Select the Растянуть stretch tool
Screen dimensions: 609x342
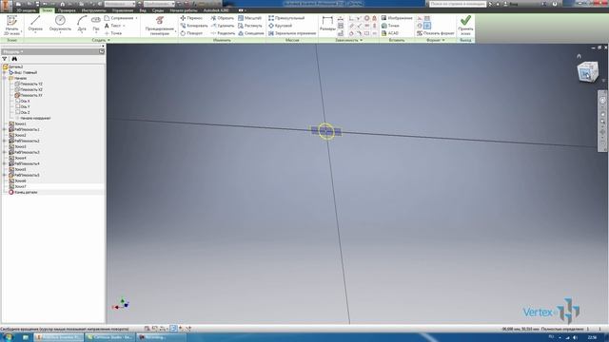coord(250,26)
